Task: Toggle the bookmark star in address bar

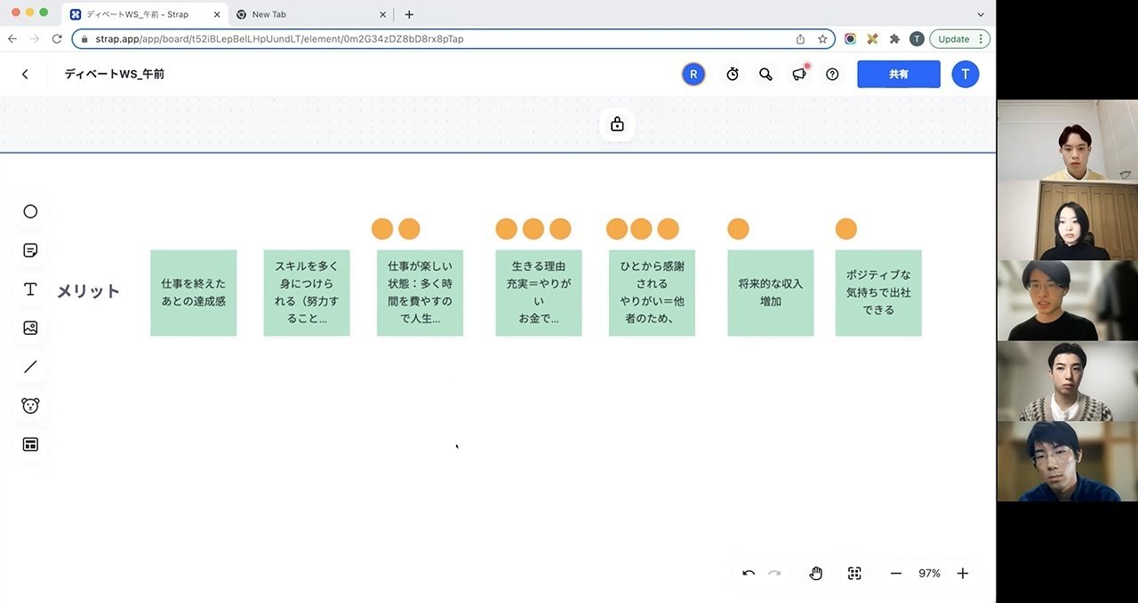Action: [822, 38]
